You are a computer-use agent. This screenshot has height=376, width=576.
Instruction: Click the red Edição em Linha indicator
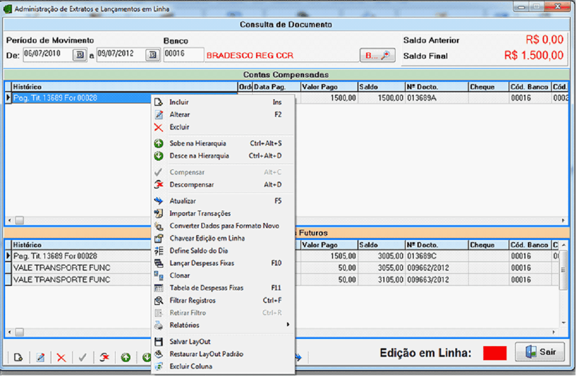(494, 353)
